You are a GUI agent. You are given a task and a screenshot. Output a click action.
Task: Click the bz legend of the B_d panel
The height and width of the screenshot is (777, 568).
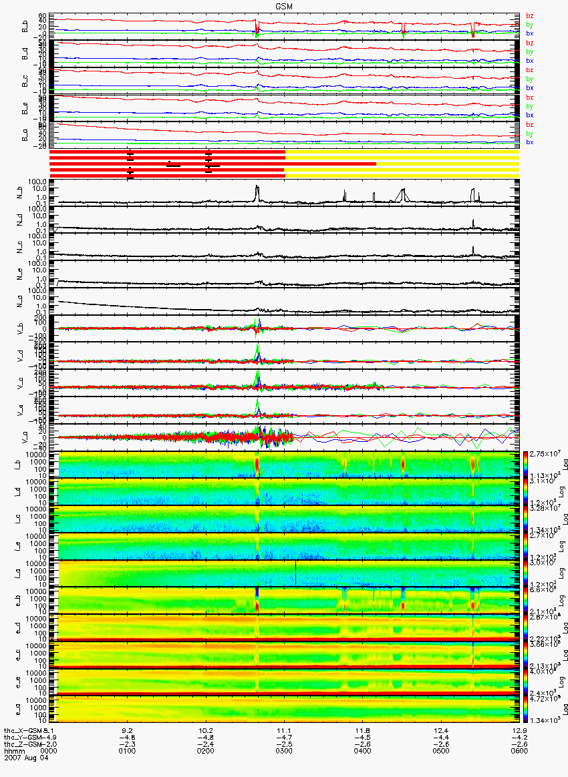529,43
